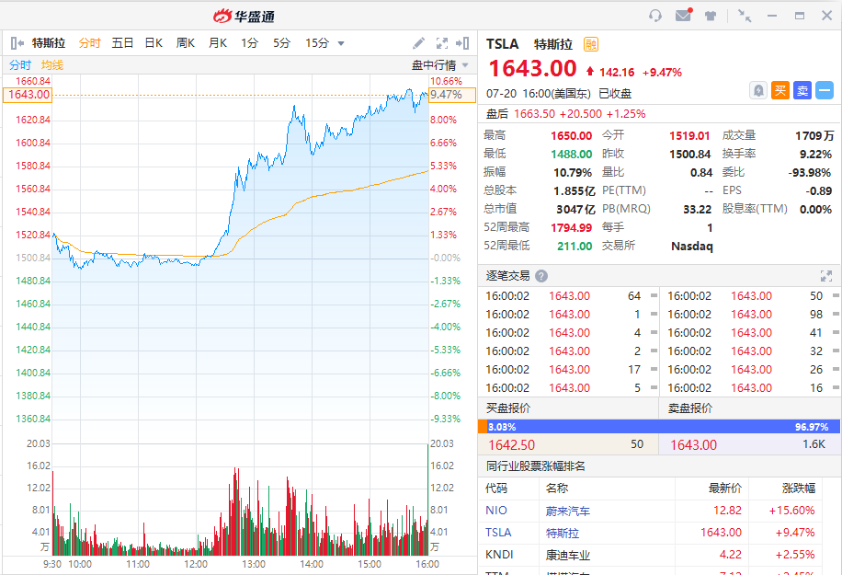Screen dimensions: 842x575
Task: Switch to 五日 chart tab
Action: (x=122, y=43)
